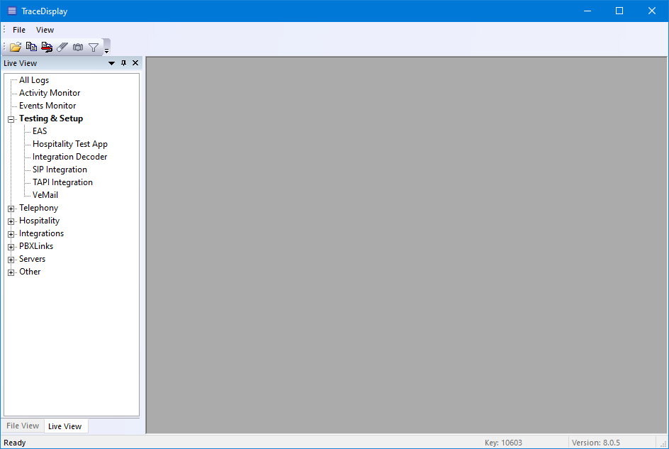Close the Live View panel

pyautogui.click(x=135, y=63)
